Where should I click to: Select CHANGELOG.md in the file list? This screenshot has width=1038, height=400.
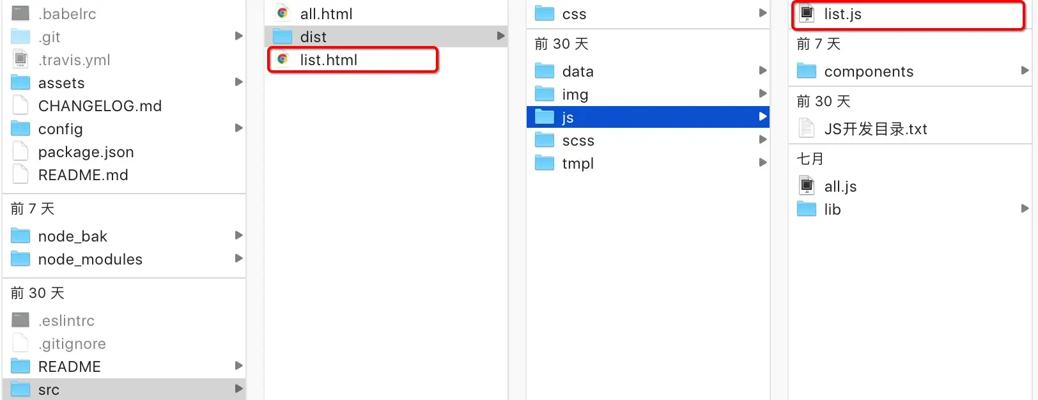tap(125, 105)
